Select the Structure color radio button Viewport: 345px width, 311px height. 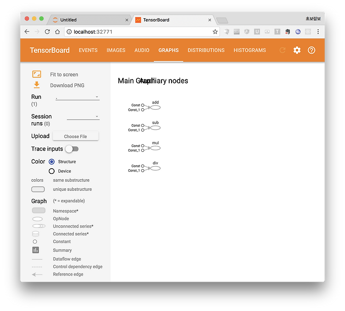[51, 162]
